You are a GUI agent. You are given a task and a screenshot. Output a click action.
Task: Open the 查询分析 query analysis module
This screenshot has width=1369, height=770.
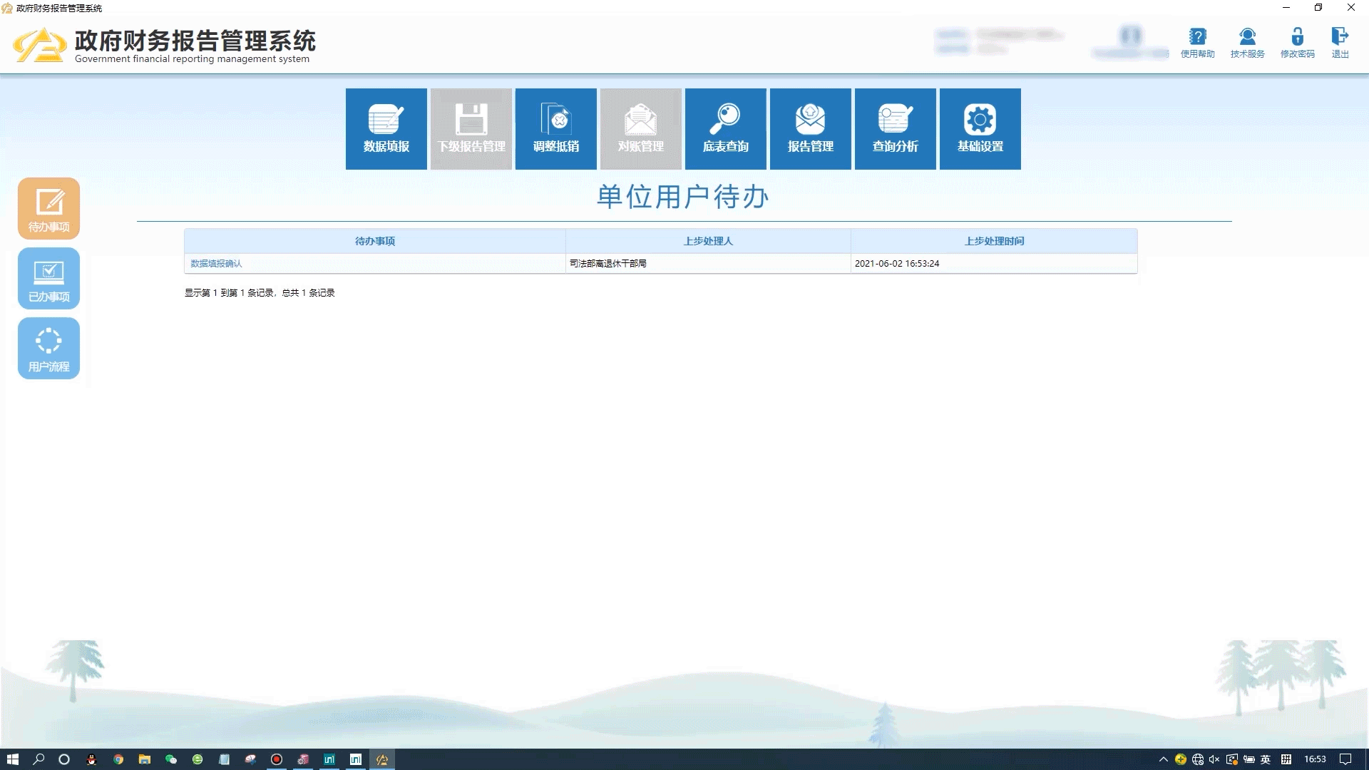(895, 129)
